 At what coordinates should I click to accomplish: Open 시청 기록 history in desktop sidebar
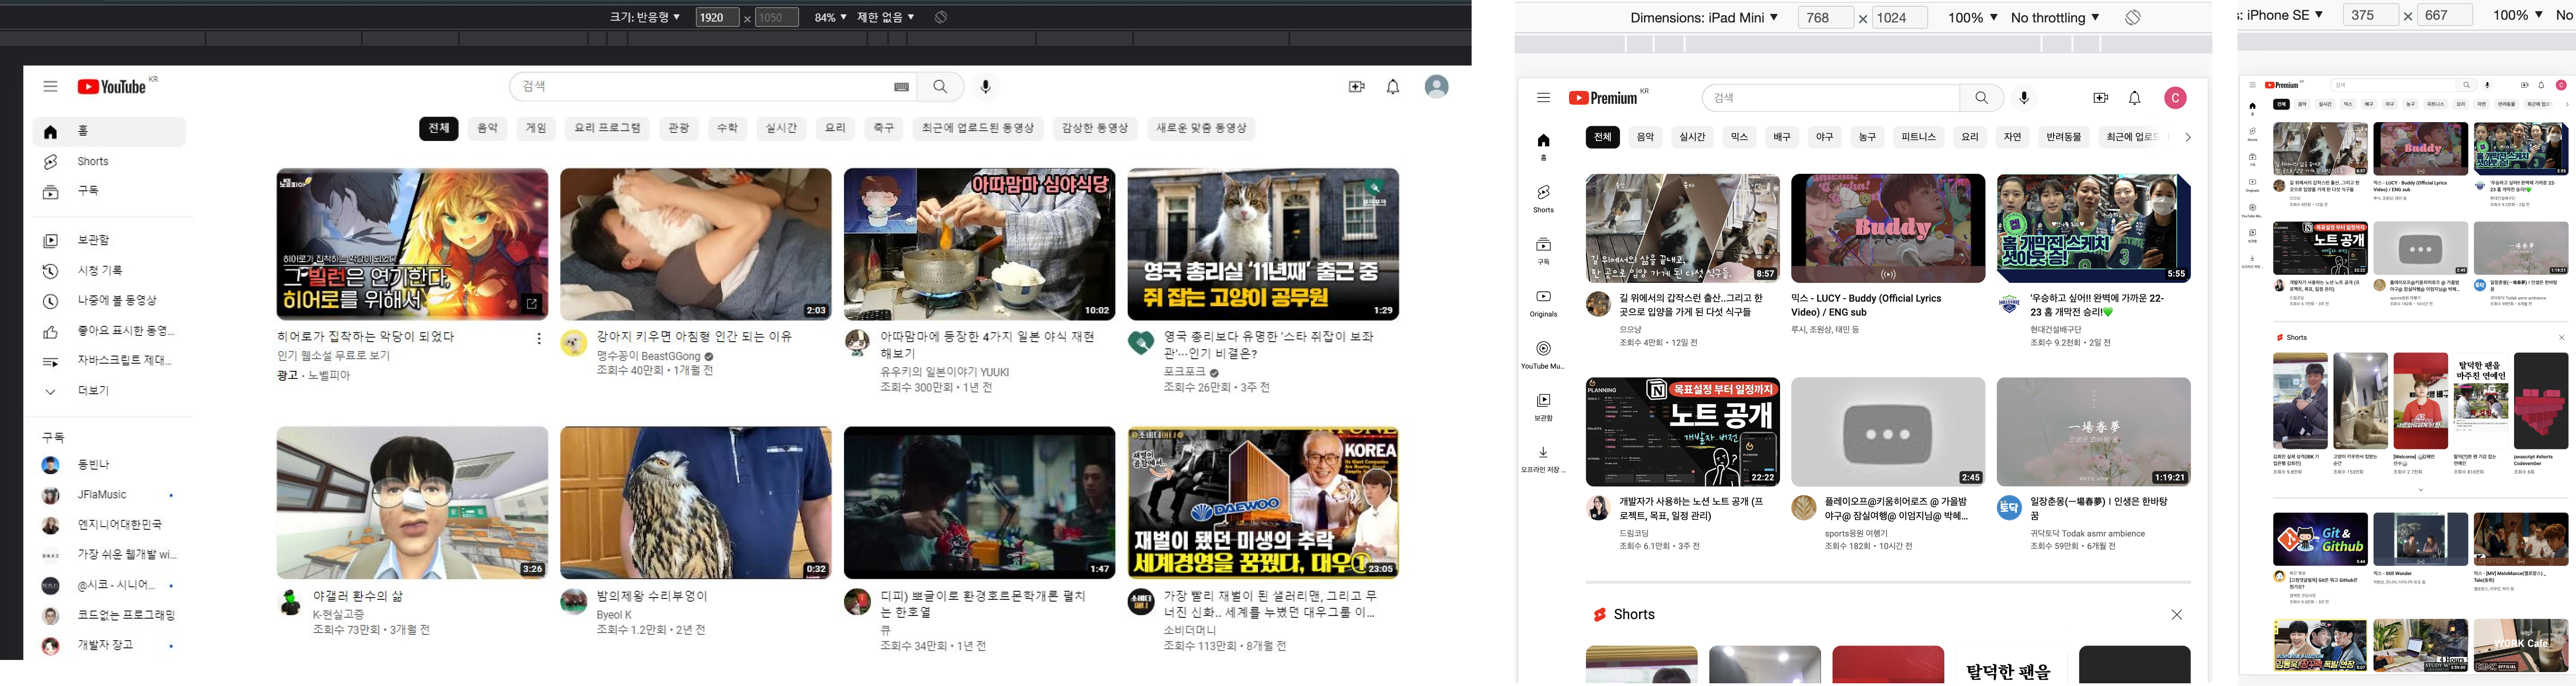coord(109,271)
